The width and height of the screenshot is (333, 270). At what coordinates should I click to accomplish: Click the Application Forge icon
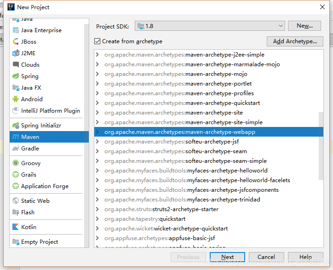point(16,186)
